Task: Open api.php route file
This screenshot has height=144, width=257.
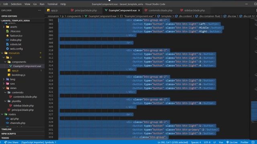Action: click(x=14, y=119)
